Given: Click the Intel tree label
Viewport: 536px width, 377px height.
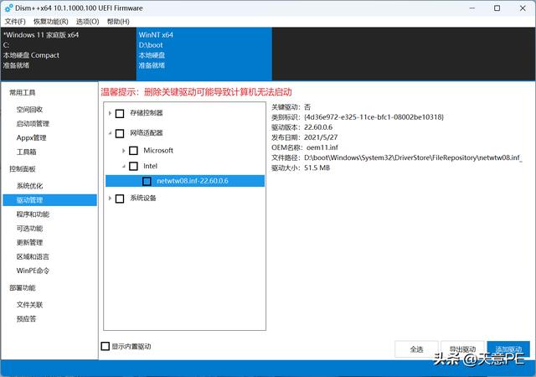Looking at the screenshot, I should 151,166.
